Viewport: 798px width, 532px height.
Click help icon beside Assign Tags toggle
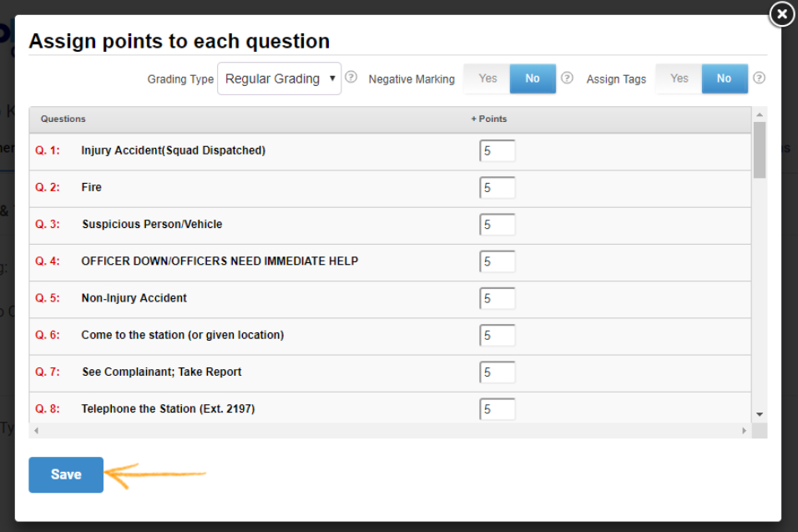(x=759, y=78)
